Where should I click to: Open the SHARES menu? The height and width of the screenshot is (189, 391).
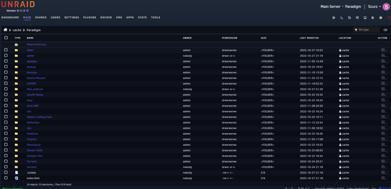pos(41,18)
